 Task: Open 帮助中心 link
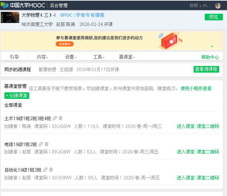[210, 57]
